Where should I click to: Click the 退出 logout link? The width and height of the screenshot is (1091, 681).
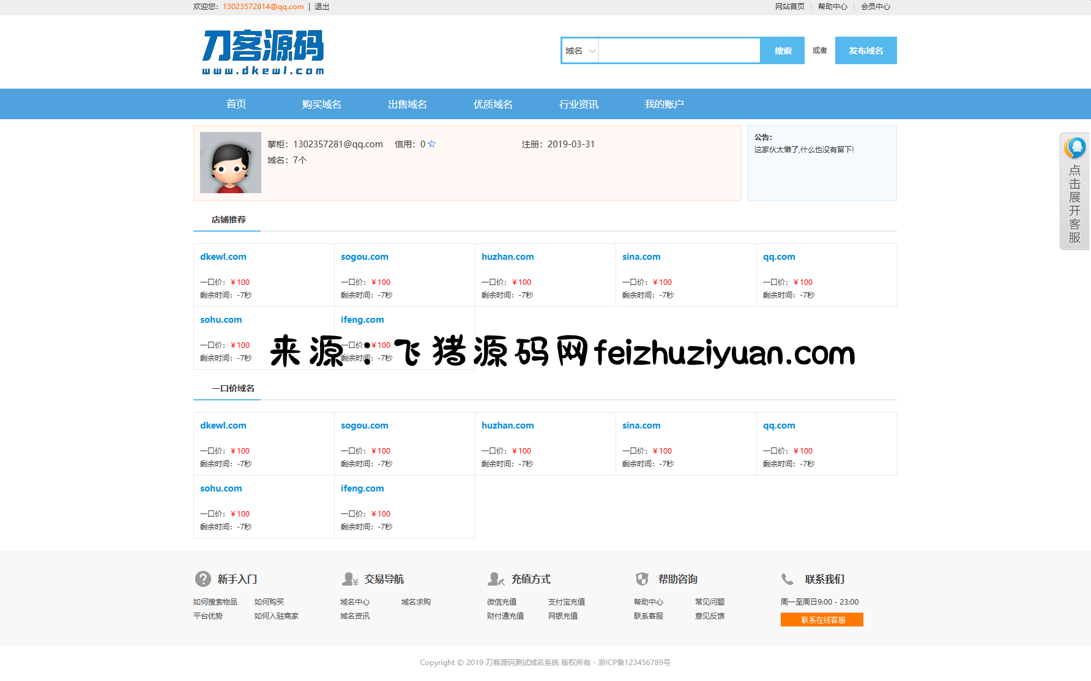coord(322,7)
